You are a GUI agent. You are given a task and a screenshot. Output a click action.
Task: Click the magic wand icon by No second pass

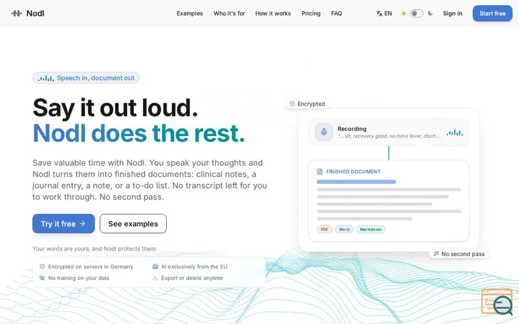pos(436,253)
